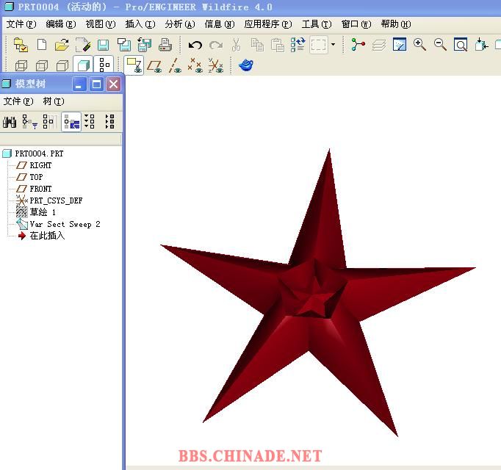The height and width of the screenshot is (470, 501).
Task: Click the Undo arrow in toolbar
Action: click(x=195, y=46)
